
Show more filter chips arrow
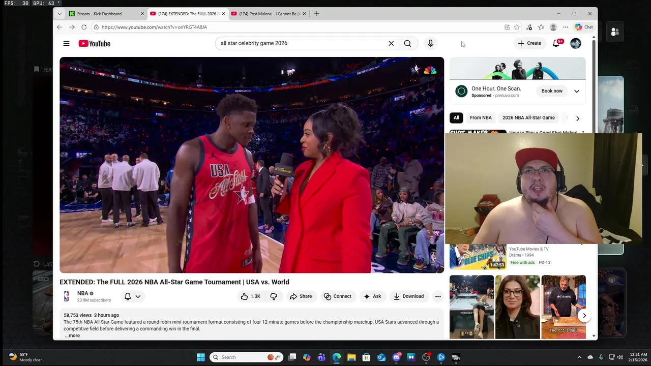click(x=577, y=118)
